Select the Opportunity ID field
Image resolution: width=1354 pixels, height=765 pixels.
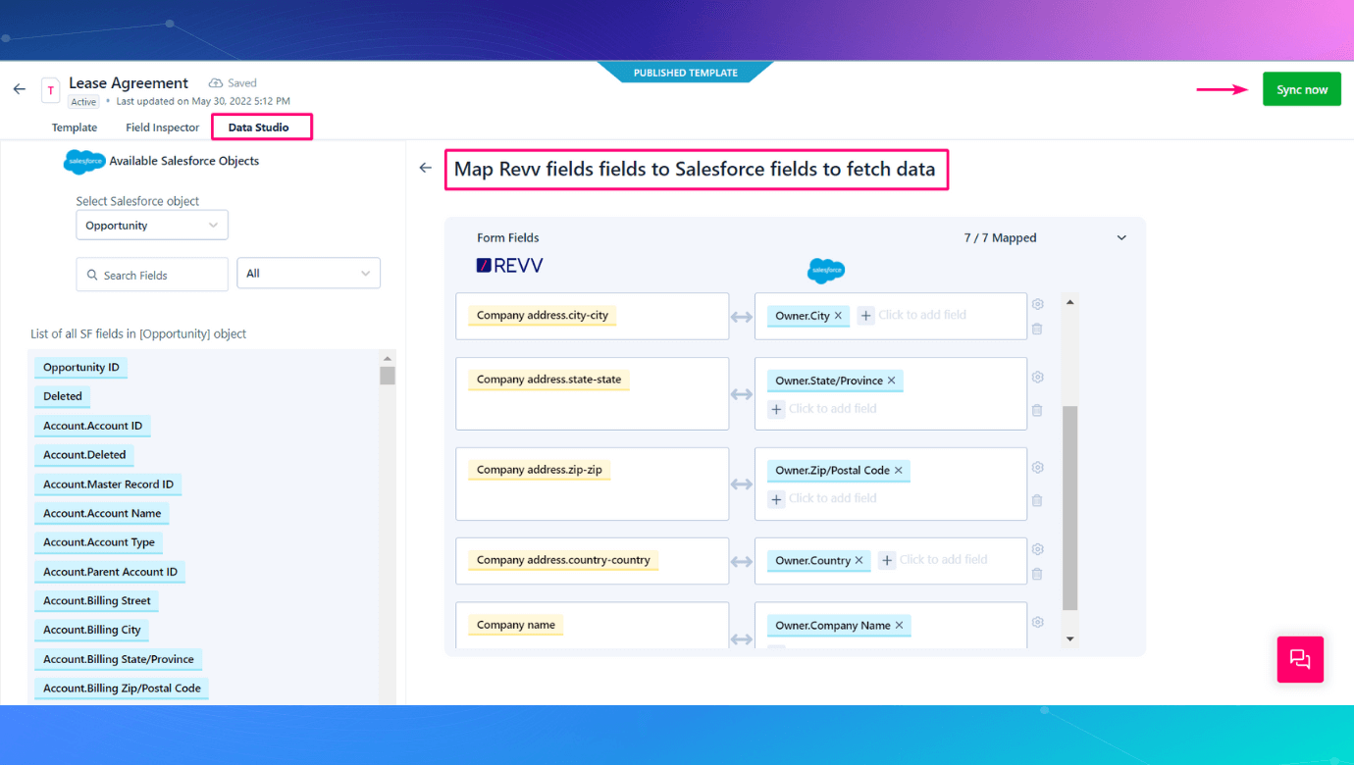[81, 368]
